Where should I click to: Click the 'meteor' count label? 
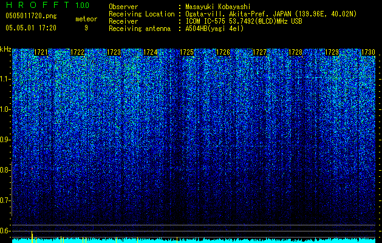click(86, 19)
